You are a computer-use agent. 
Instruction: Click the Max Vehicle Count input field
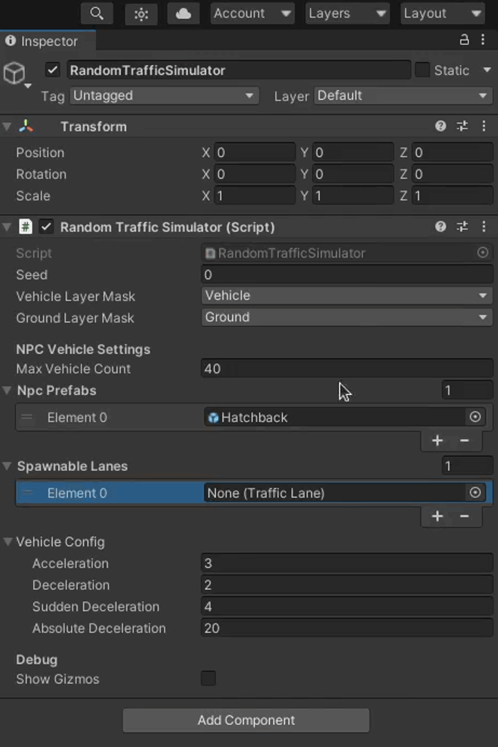[347, 369]
